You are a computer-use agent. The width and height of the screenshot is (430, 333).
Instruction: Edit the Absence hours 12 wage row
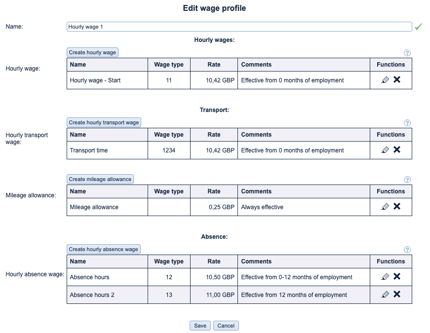coord(385,277)
